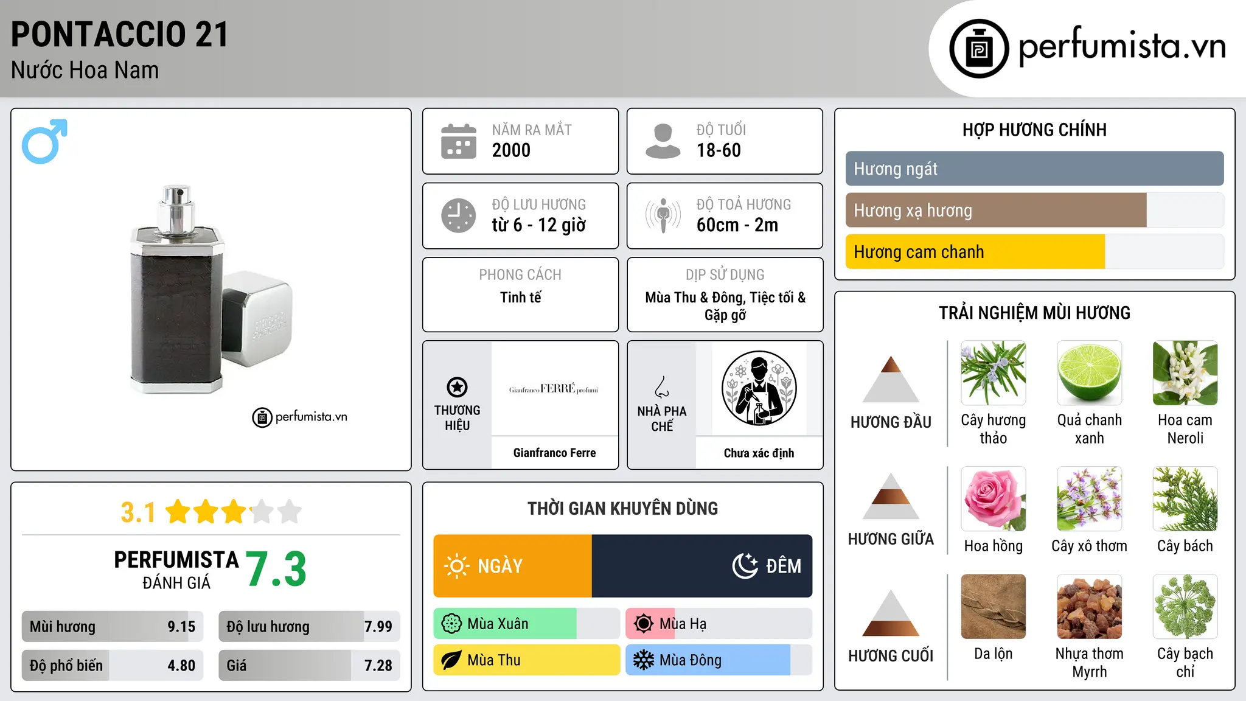1246x701 pixels.
Task: Click the perfumer silhouette illustration
Action: pos(759,388)
